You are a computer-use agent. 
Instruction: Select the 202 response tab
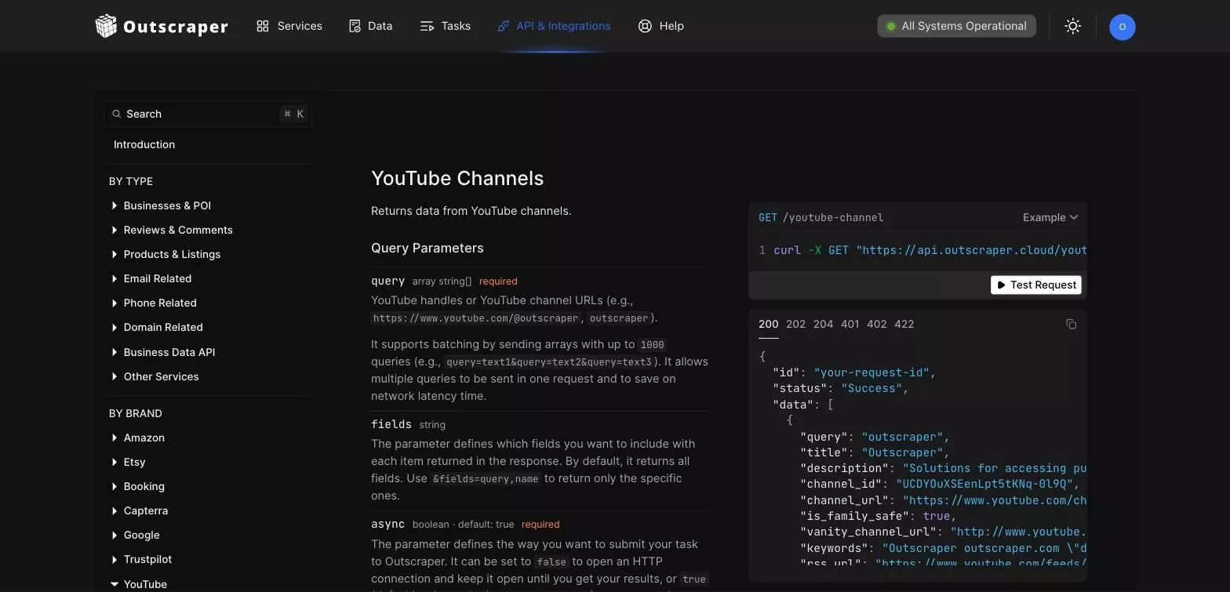[795, 324]
